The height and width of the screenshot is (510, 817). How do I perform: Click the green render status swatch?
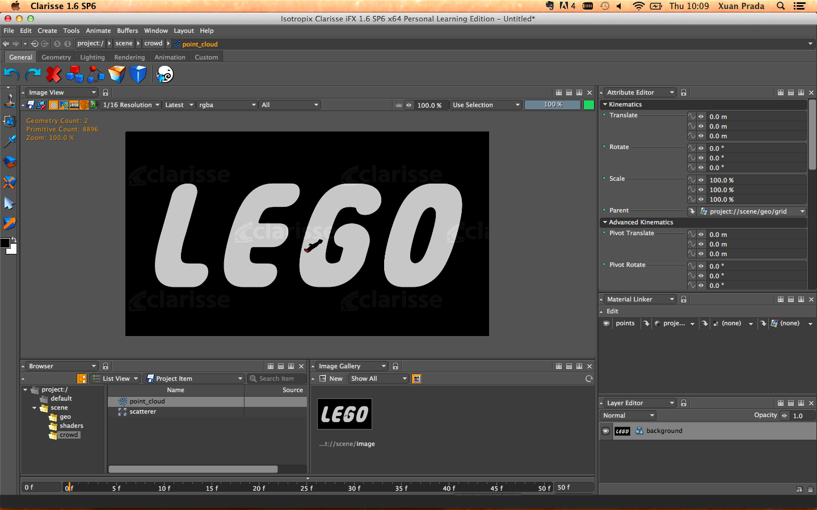pyautogui.click(x=589, y=105)
